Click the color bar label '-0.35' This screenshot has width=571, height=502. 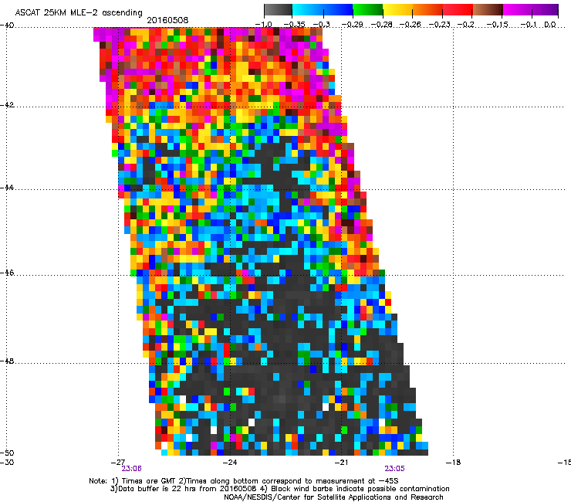[294, 25]
